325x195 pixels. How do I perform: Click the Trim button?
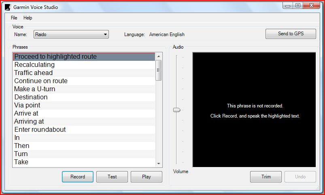pyautogui.click(x=266, y=177)
